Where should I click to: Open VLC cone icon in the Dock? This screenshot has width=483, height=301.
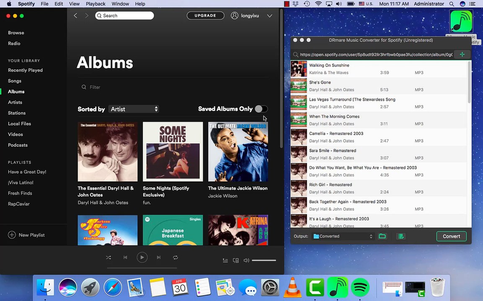(292, 288)
